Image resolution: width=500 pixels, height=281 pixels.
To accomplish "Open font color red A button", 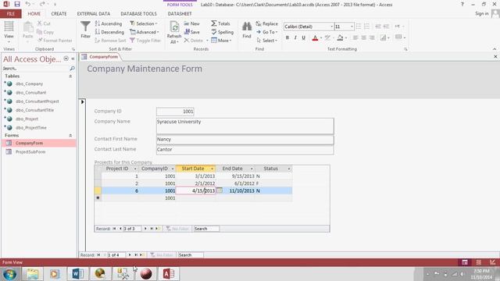I will point(315,38).
